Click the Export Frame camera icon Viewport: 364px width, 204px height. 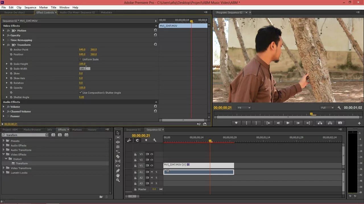click(340, 123)
